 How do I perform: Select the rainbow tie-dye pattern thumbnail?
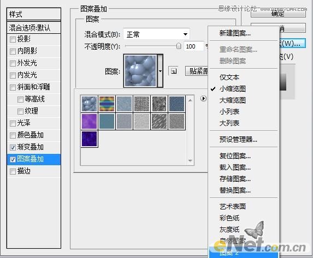click(x=107, y=104)
